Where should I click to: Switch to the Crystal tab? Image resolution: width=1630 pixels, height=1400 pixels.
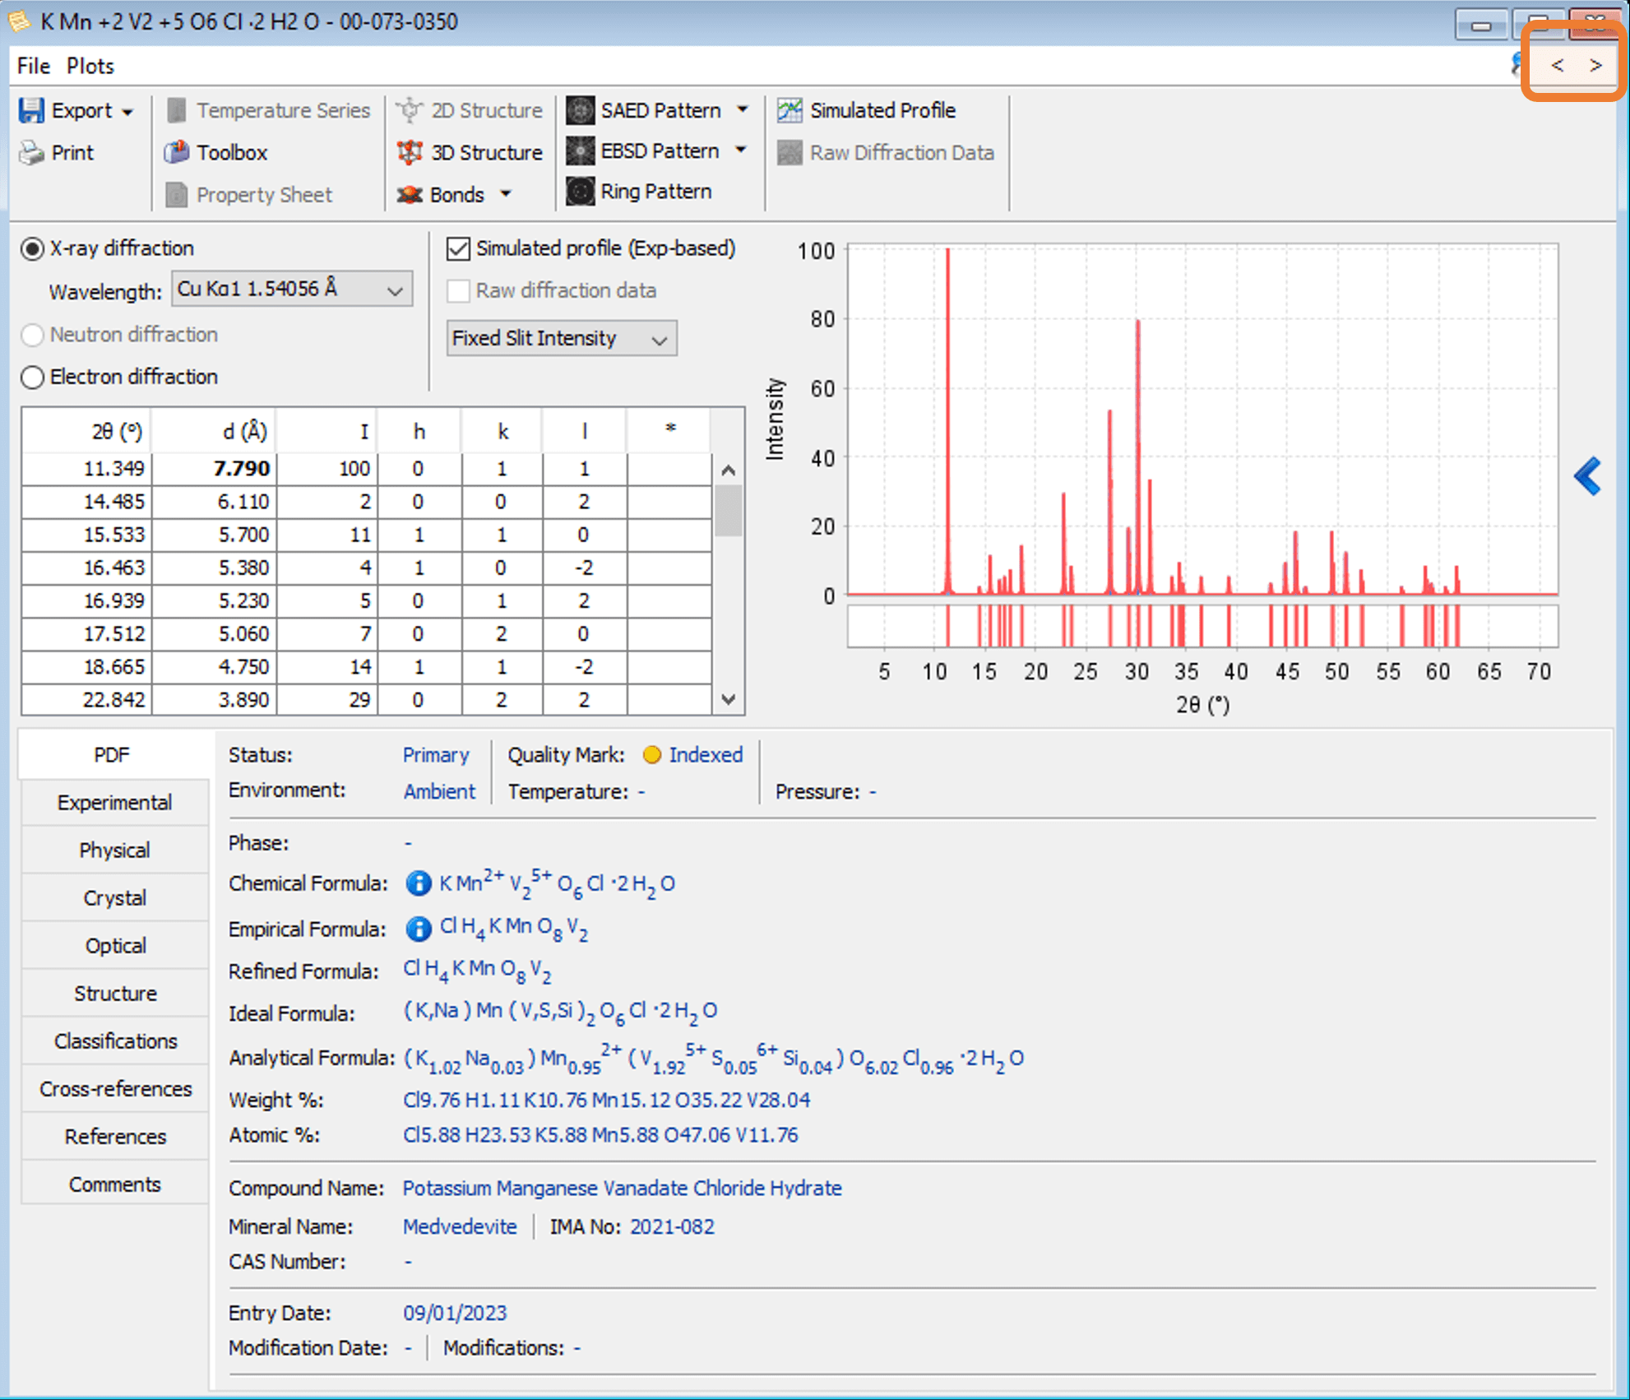pos(115,898)
